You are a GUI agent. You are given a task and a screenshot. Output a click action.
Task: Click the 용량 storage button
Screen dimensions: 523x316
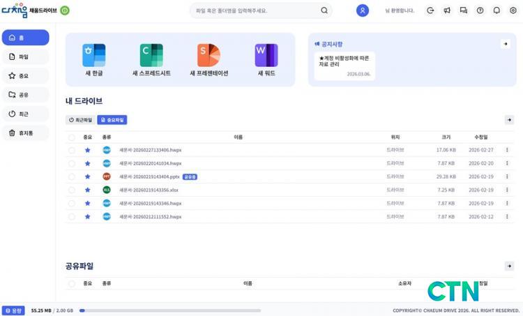pos(15,310)
